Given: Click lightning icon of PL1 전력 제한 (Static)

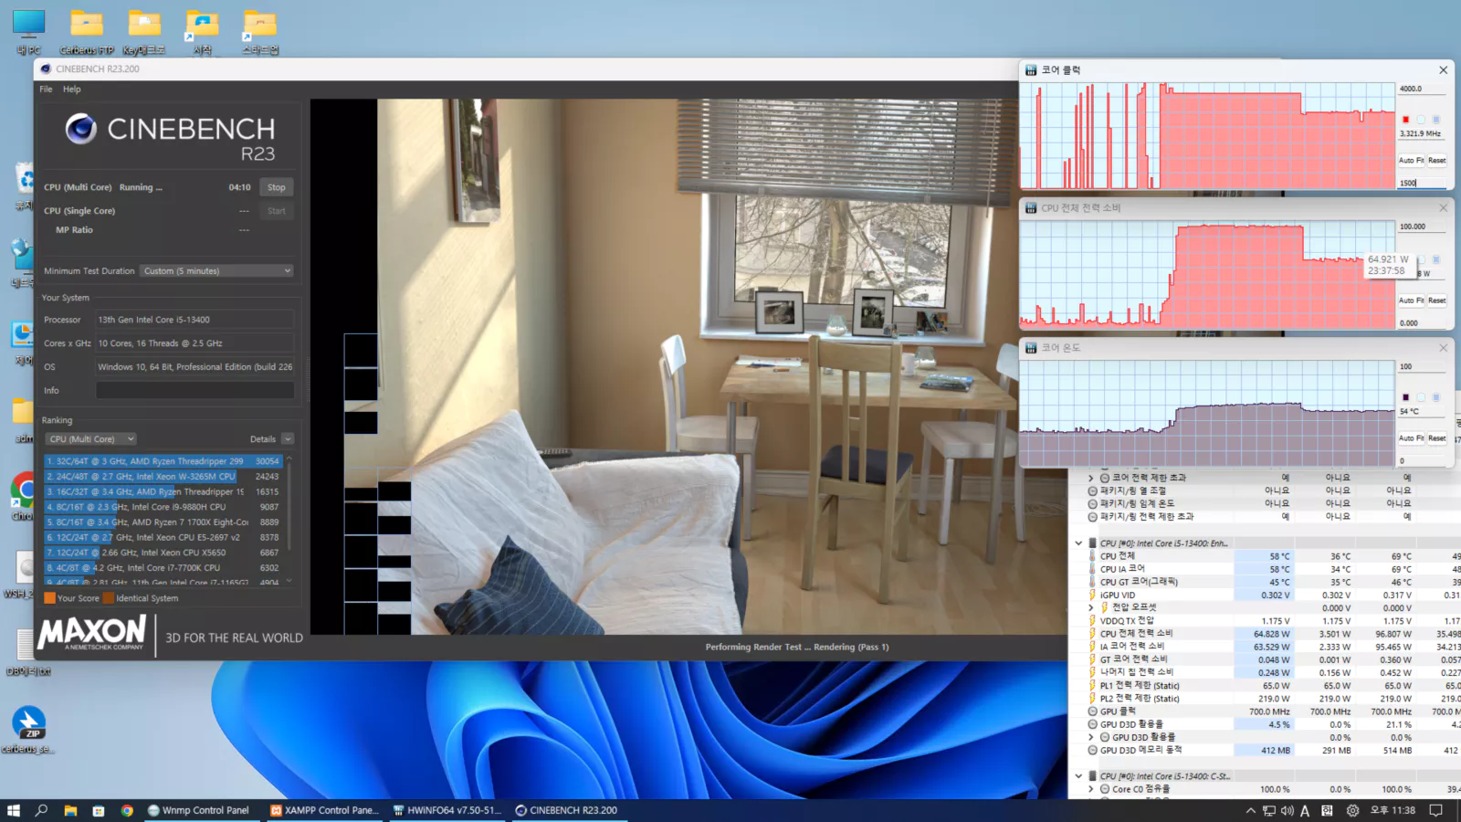Looking at the screenshot, I should tap(1092, 686).
